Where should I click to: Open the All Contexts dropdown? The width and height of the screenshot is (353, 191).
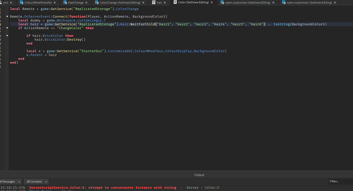click(x=37, y=182)
